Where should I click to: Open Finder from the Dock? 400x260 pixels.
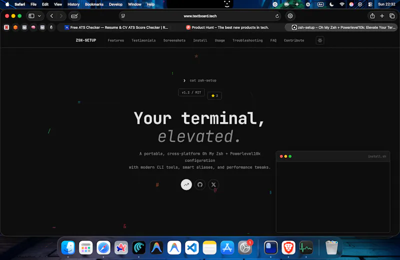click(x=68, y=247)
